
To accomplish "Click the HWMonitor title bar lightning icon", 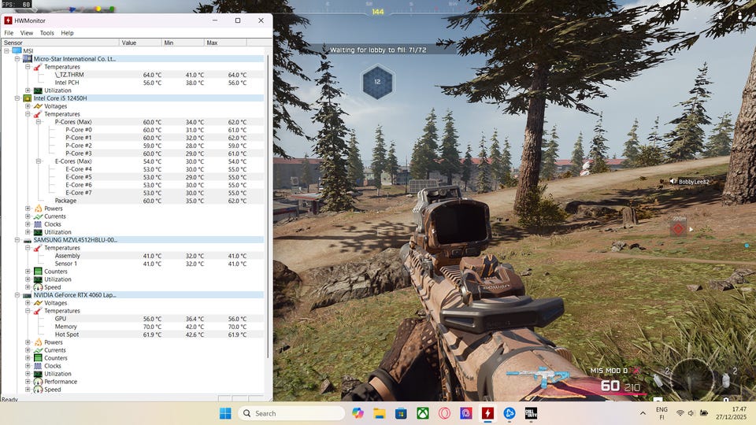I will 8,20.
